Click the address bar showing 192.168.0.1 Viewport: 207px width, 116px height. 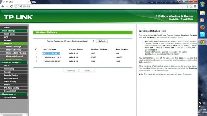click(x=99, y=6)
